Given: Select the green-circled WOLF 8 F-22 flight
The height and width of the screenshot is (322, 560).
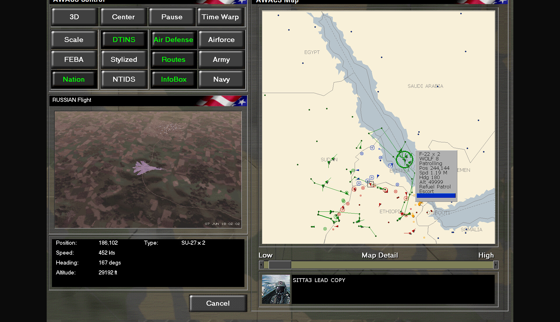Looking at the screenshot, I should click(404, 159).
